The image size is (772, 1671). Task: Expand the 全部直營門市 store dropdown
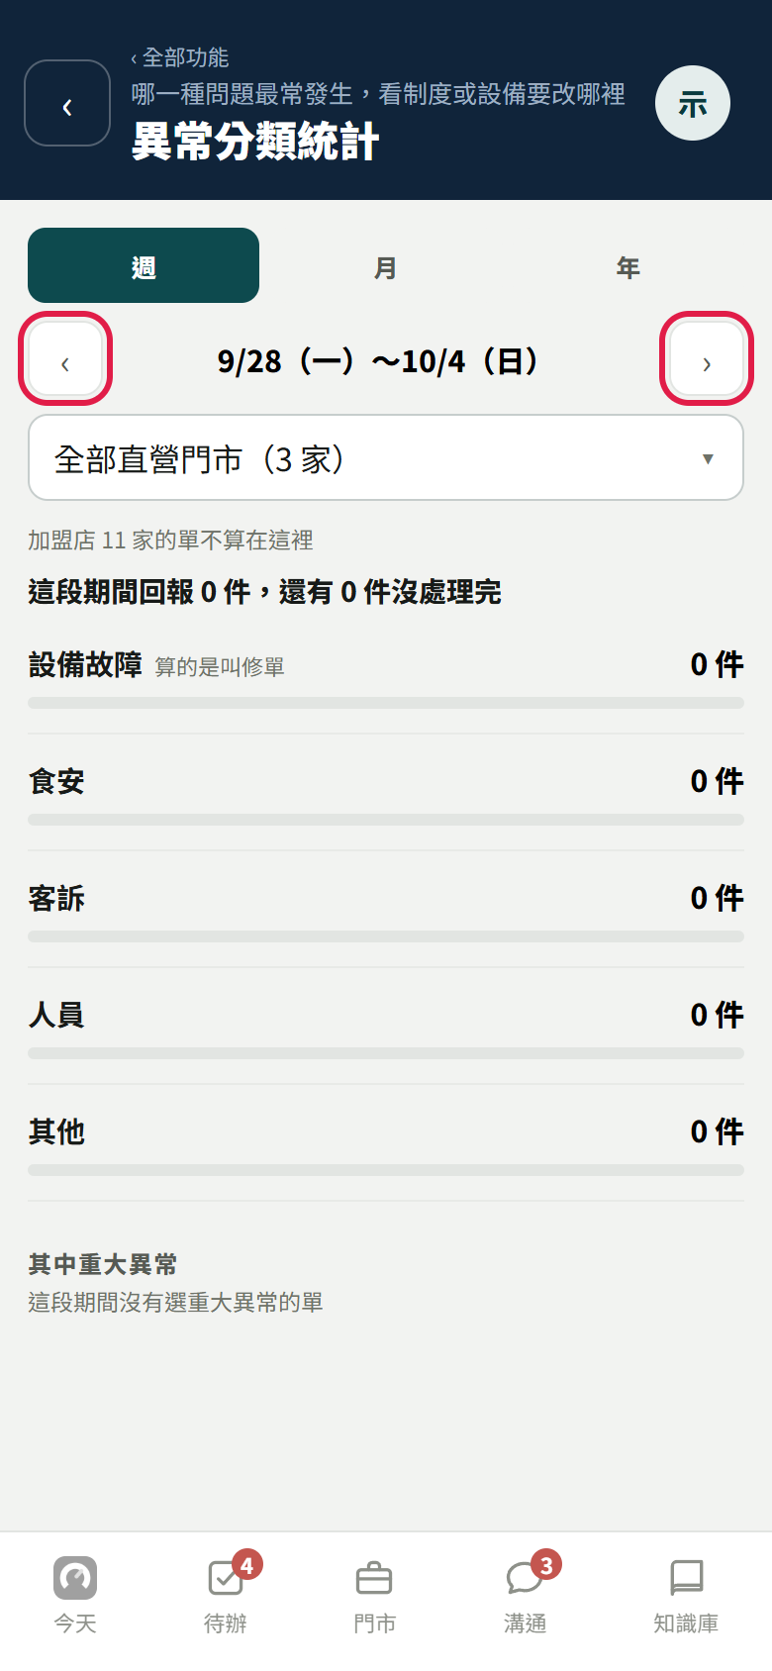(x=386, y=457)
